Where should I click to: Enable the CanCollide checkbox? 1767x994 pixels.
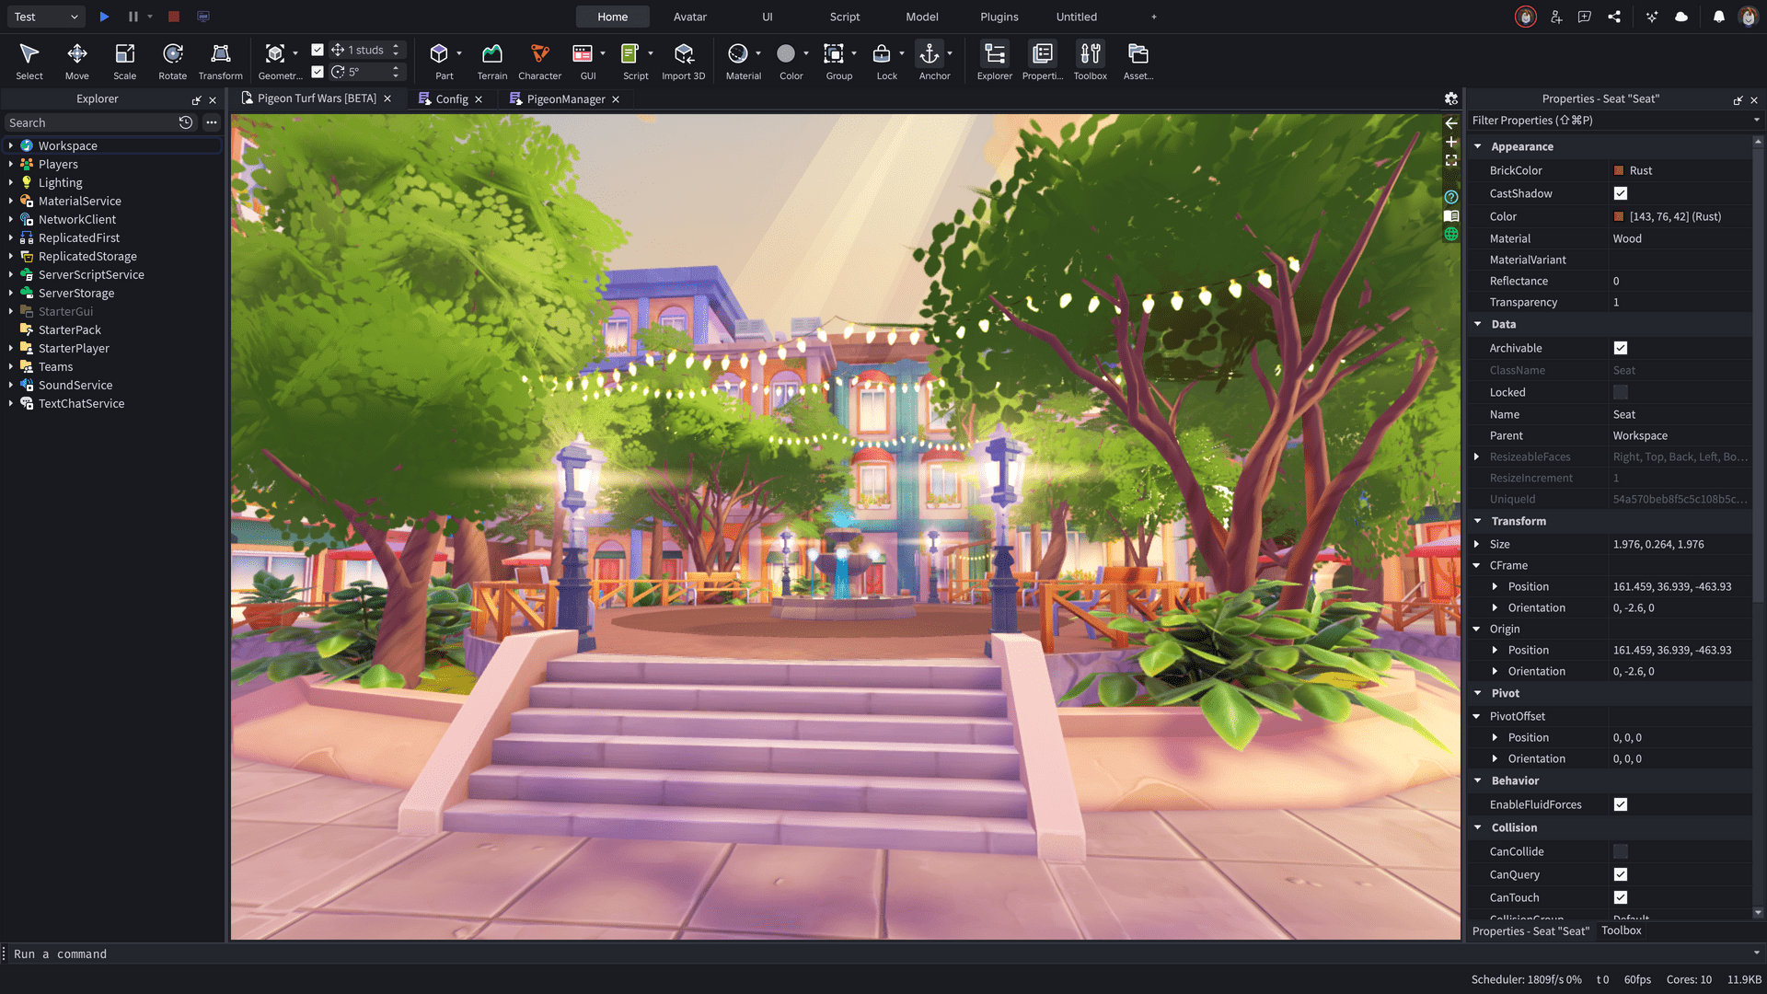click(x=1621, y=851)
